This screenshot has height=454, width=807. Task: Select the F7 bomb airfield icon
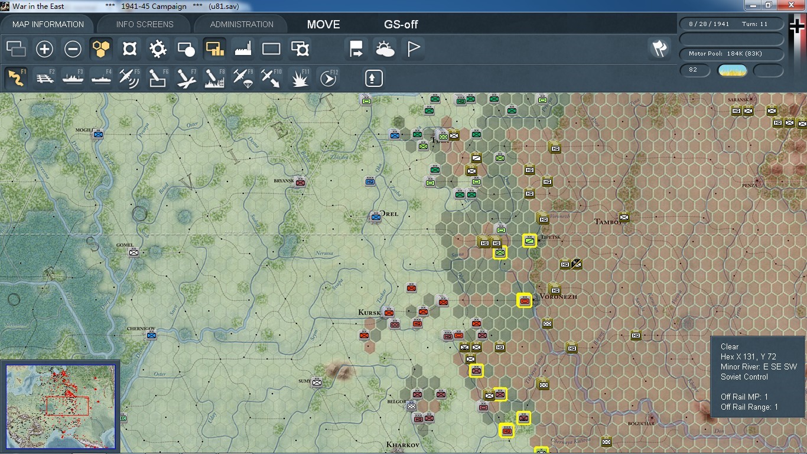point(186,78)
